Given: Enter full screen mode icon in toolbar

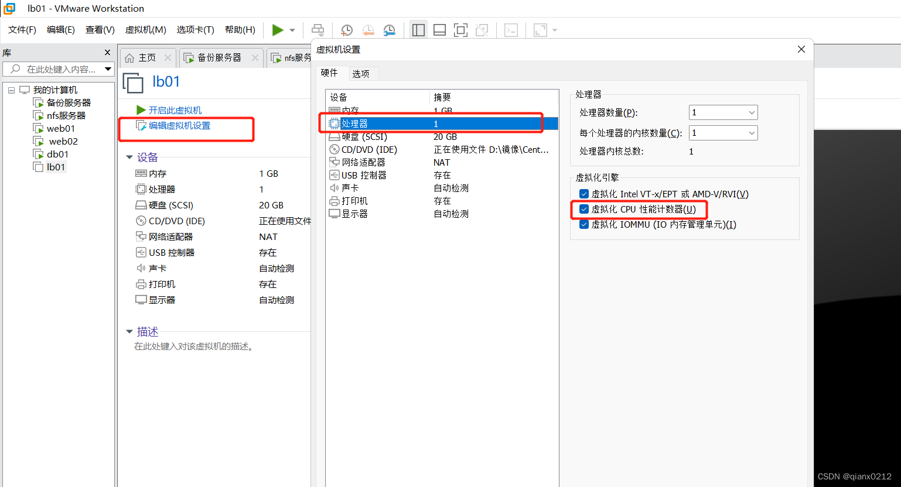Looking at the screenshot, I should [x=461, y=30].
